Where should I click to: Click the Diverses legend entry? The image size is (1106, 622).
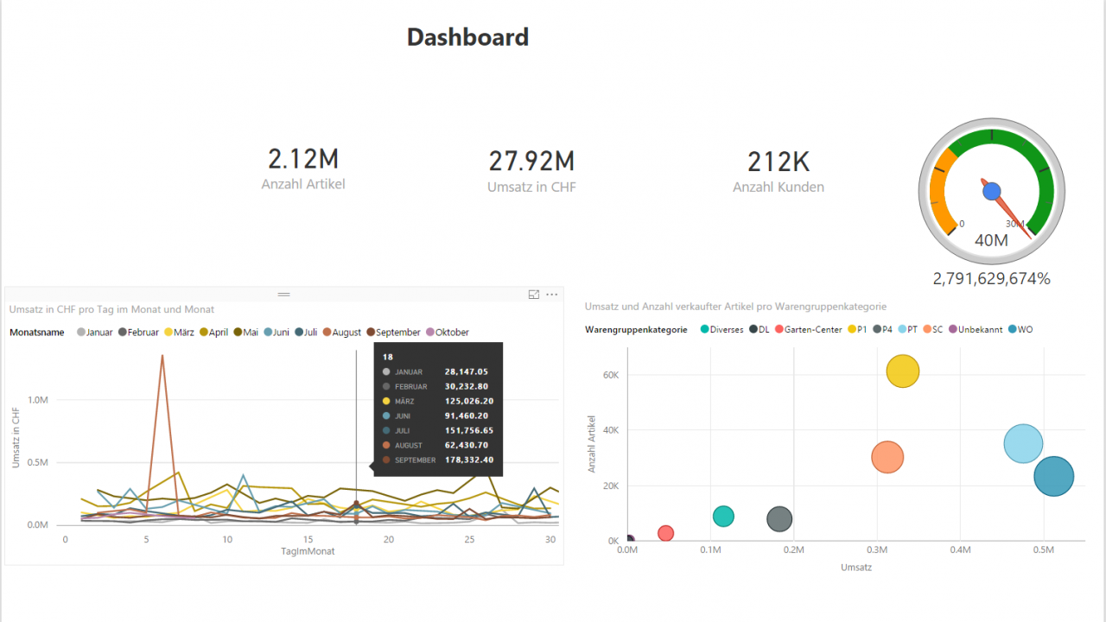721,329
